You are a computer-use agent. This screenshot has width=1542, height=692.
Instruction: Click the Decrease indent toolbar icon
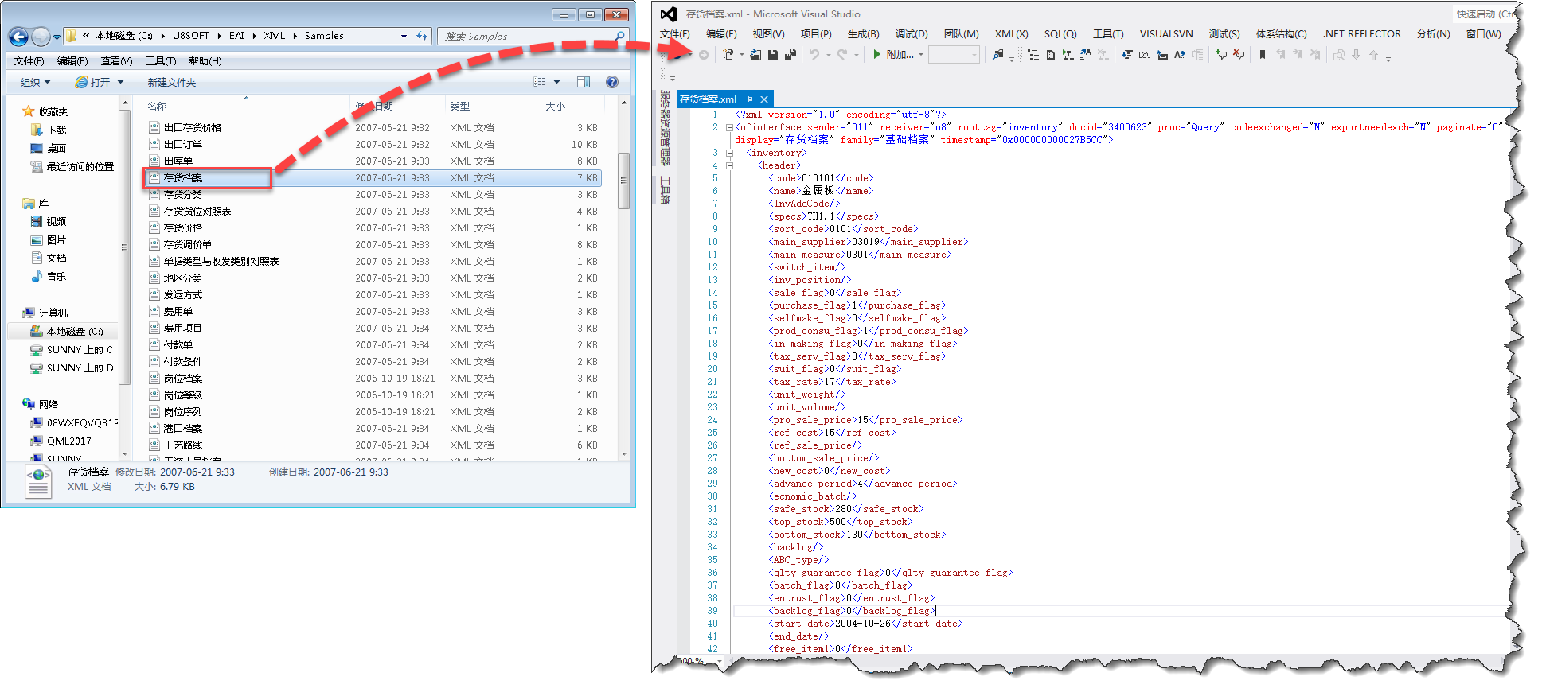pyautogui.click(x=1126, y=55)
